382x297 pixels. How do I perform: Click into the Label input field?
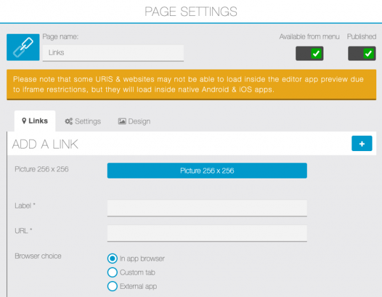pos(207,208)
